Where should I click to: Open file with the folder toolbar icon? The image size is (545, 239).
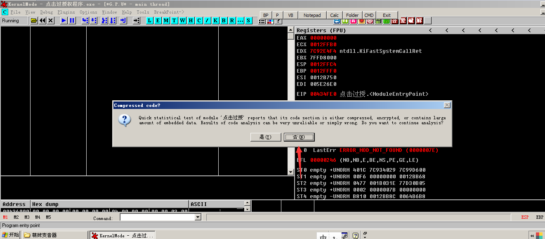point(34,21)
